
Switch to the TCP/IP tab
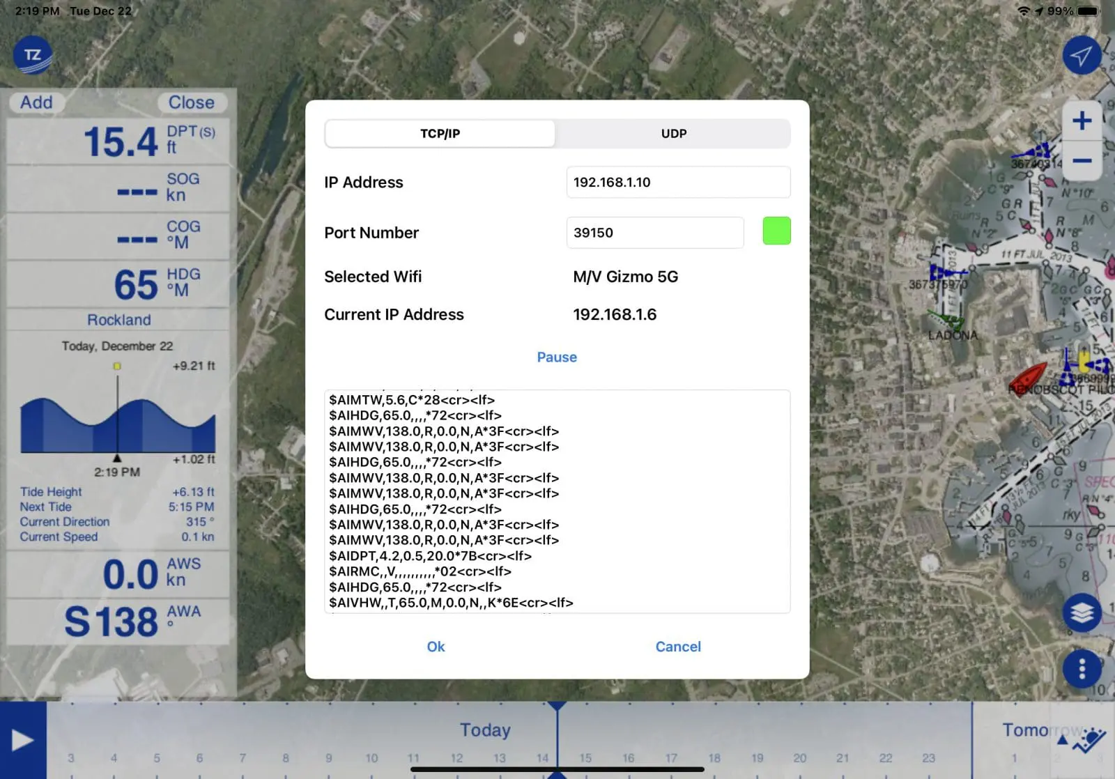pos(440,133)
